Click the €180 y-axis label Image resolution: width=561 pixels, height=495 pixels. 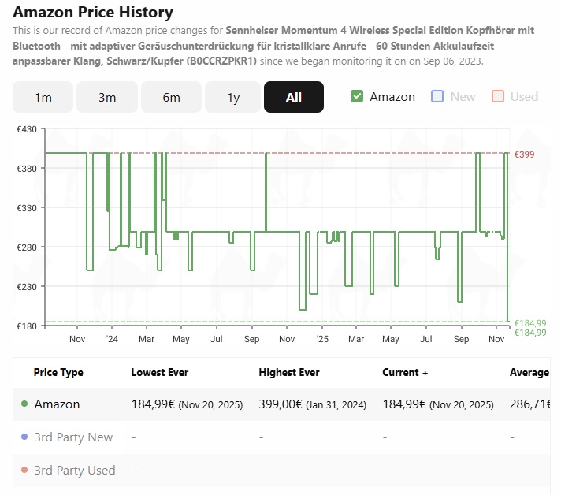tap(27, 326)
